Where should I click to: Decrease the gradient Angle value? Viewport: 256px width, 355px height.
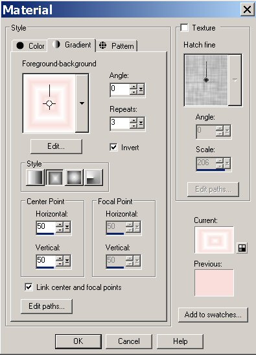coord(134,92)
